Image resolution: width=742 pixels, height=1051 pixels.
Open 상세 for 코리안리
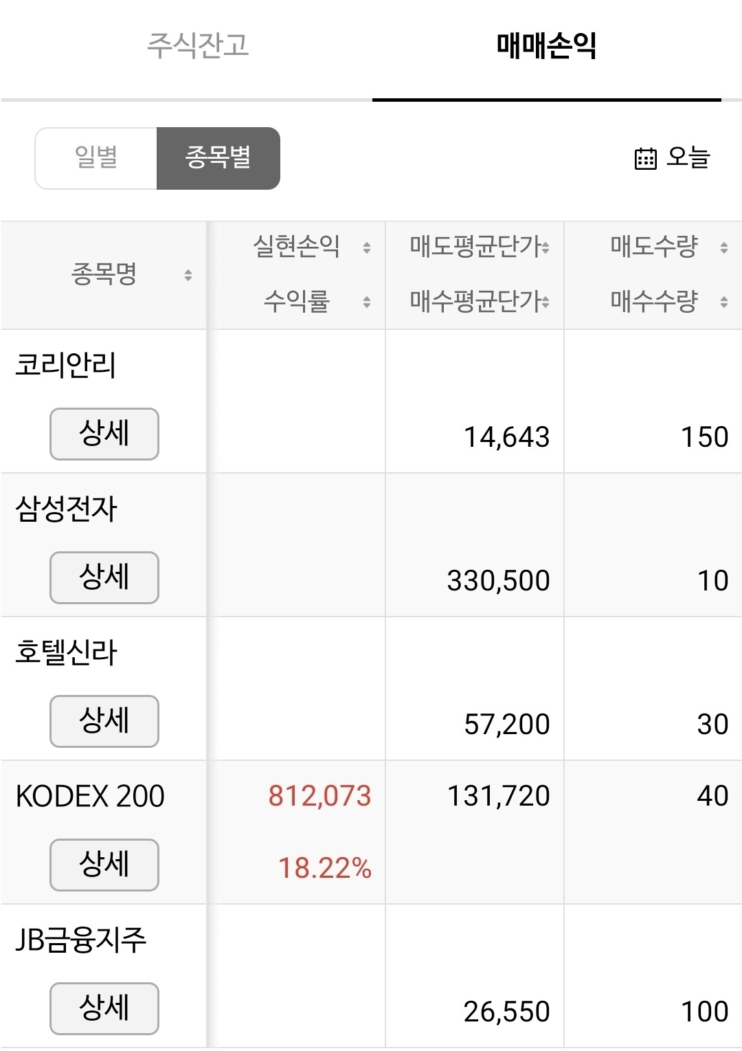pos(104,434)
